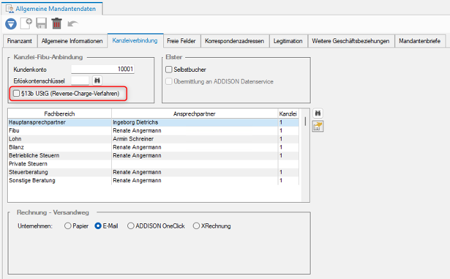Select the Fibu row in the table
Image resolution: width=450 pixels, height=279 pixels.
click(x=153, y=131)
